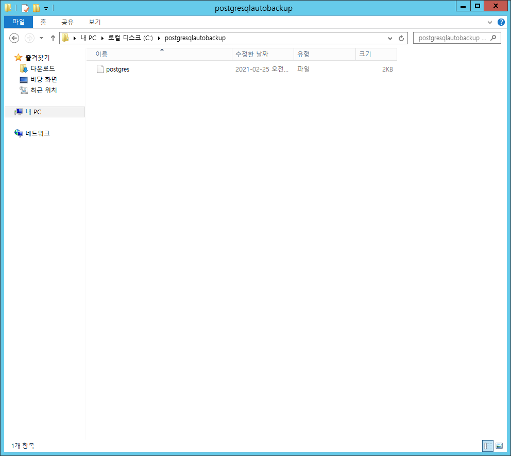Click the forward navigation arrow
Viewport: 511px width, 456px height.
pos(29,38)
